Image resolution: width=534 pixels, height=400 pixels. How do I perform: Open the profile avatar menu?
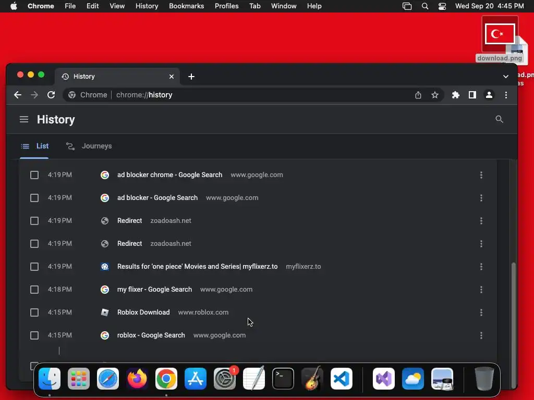coord(489,95)
